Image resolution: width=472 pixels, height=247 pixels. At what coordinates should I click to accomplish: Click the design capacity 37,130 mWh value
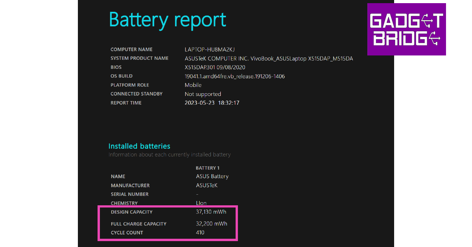coord(211,212)
